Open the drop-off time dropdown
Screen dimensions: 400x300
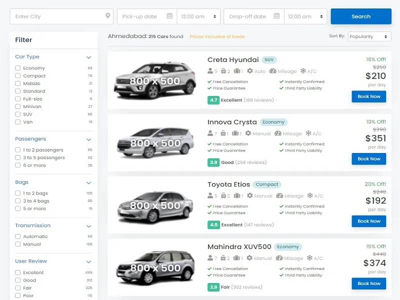pyautogui.click(x=305, y=16)
